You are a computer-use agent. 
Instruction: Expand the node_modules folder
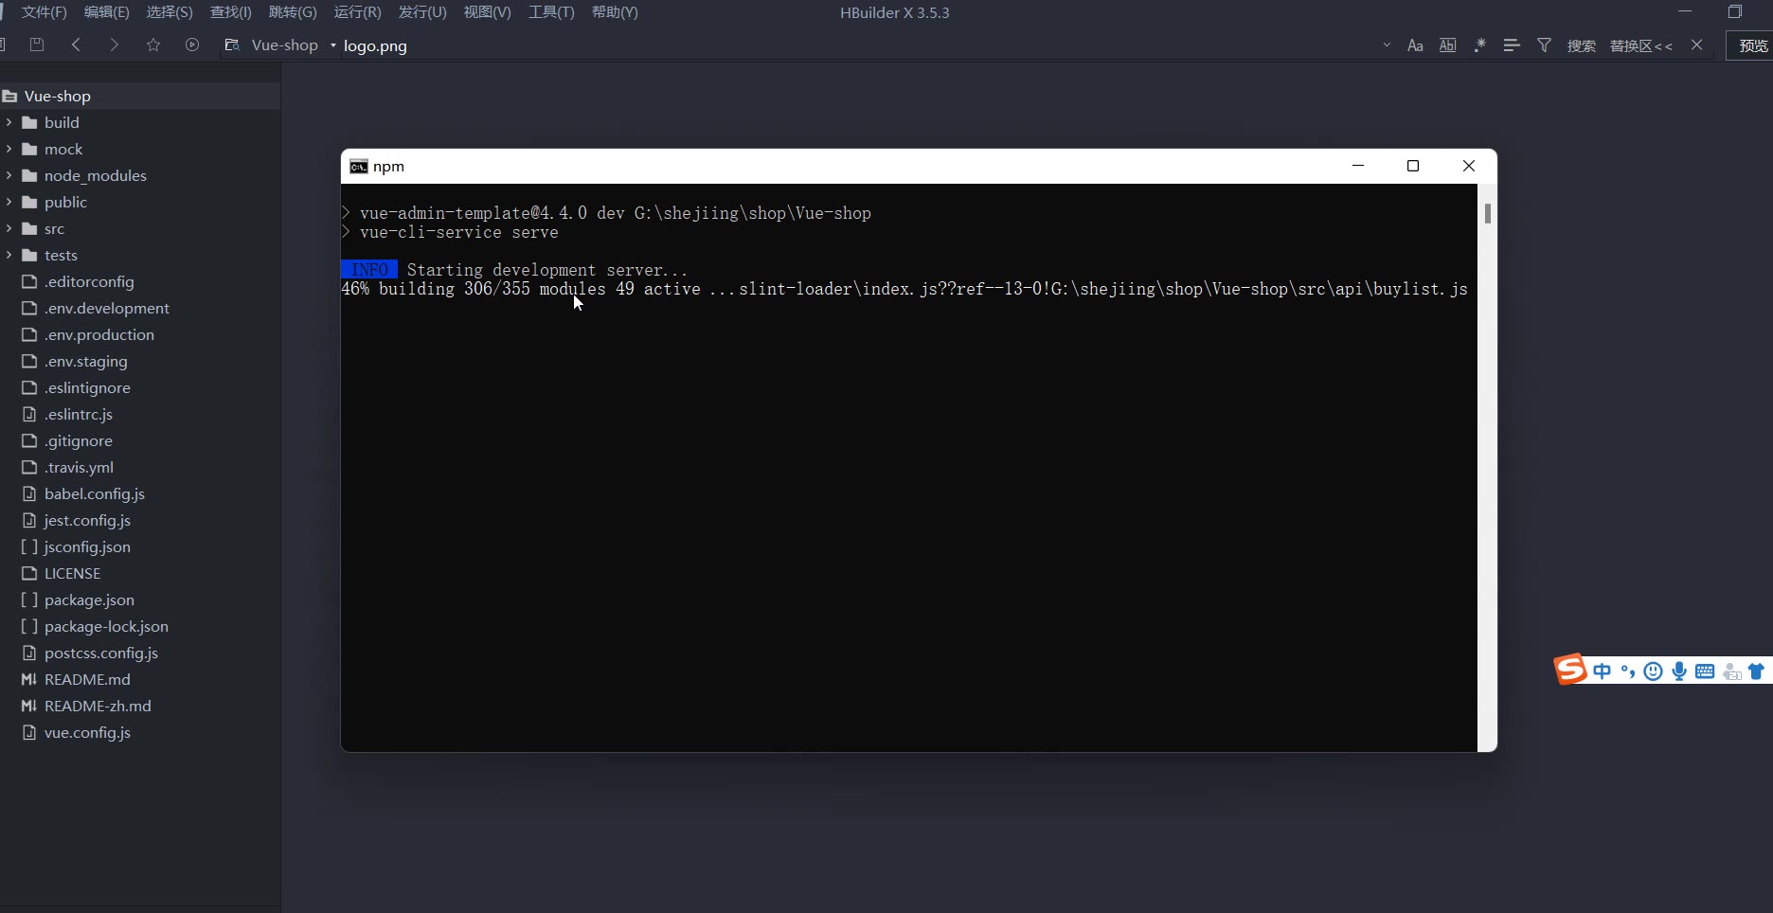point(9,175)
